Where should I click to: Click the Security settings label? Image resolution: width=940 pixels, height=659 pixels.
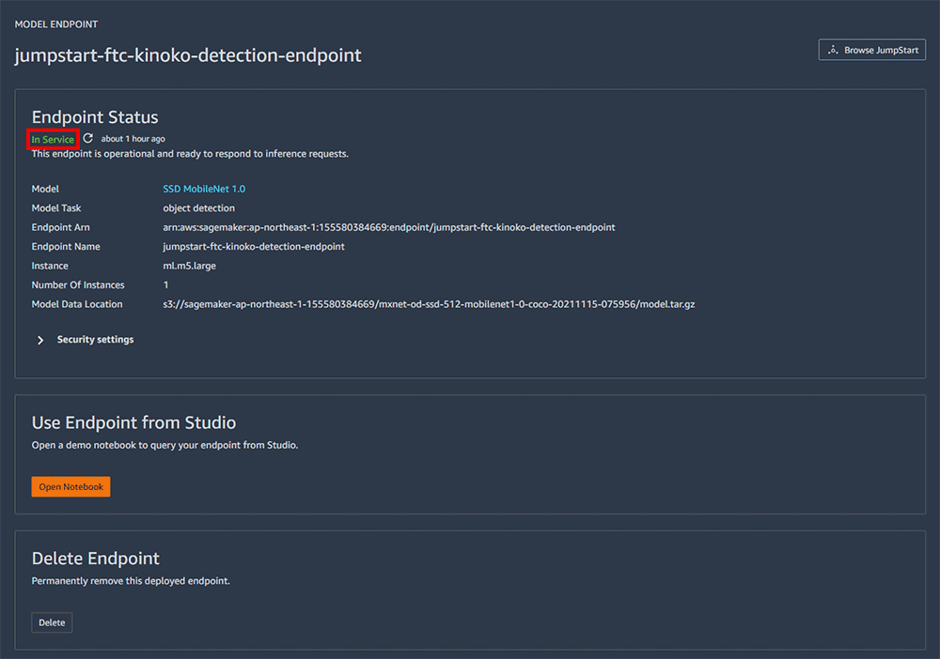[95, 340]
